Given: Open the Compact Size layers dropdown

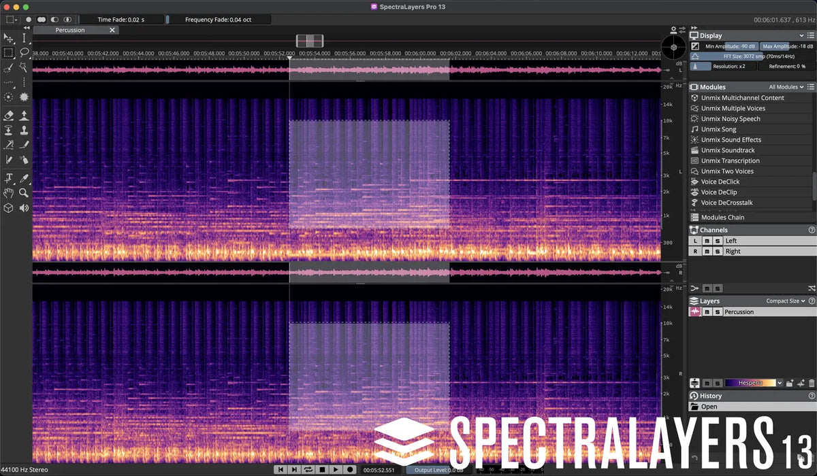Looking at the screenshot, I should coord(786,301).
